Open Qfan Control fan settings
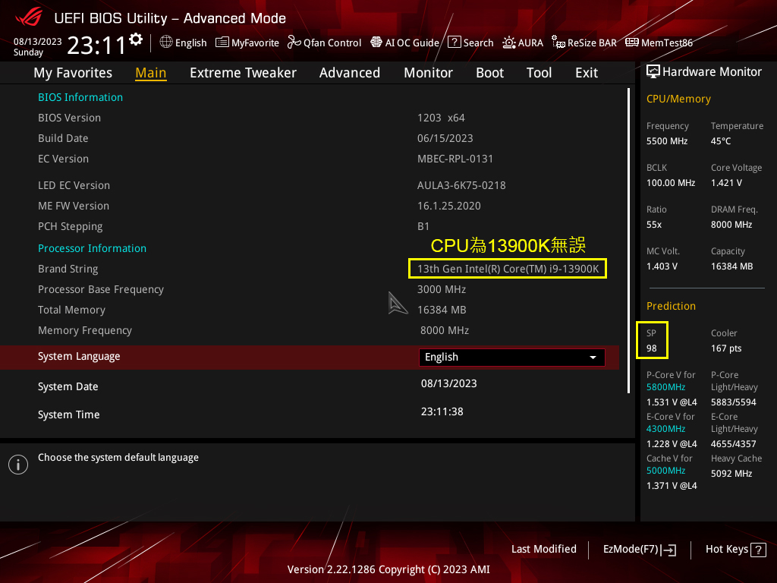Viewport: 777px width, 583px height. 324,43
